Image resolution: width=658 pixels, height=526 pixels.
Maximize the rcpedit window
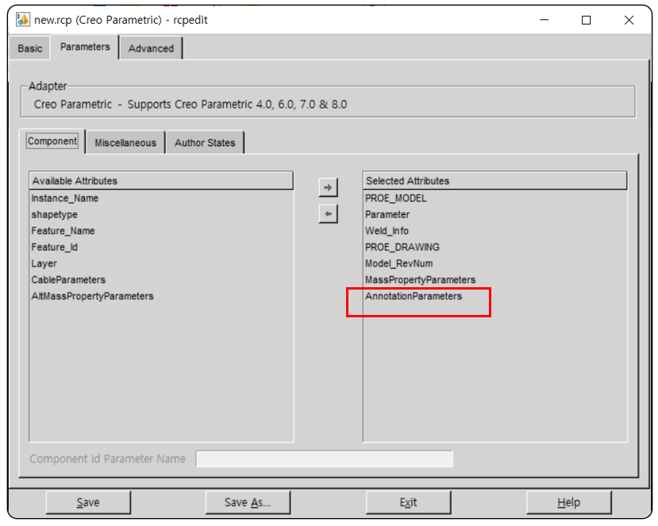587,20
